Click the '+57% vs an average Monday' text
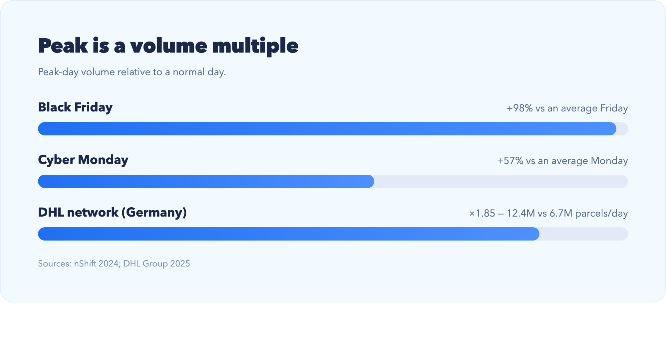Viewport: 666px width, 346px height. pyautogui.click(x=562, y=161)
